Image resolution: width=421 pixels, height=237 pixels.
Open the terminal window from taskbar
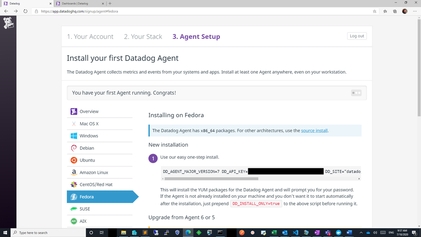click(220, 233)
